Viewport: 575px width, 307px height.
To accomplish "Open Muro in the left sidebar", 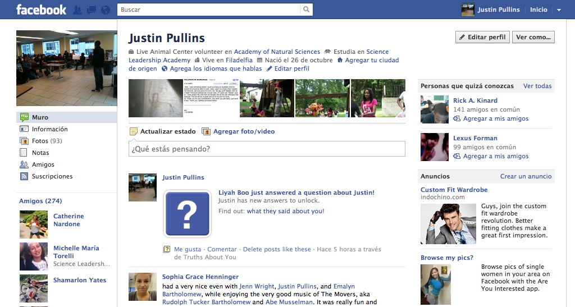I will [x=40, y=117].
